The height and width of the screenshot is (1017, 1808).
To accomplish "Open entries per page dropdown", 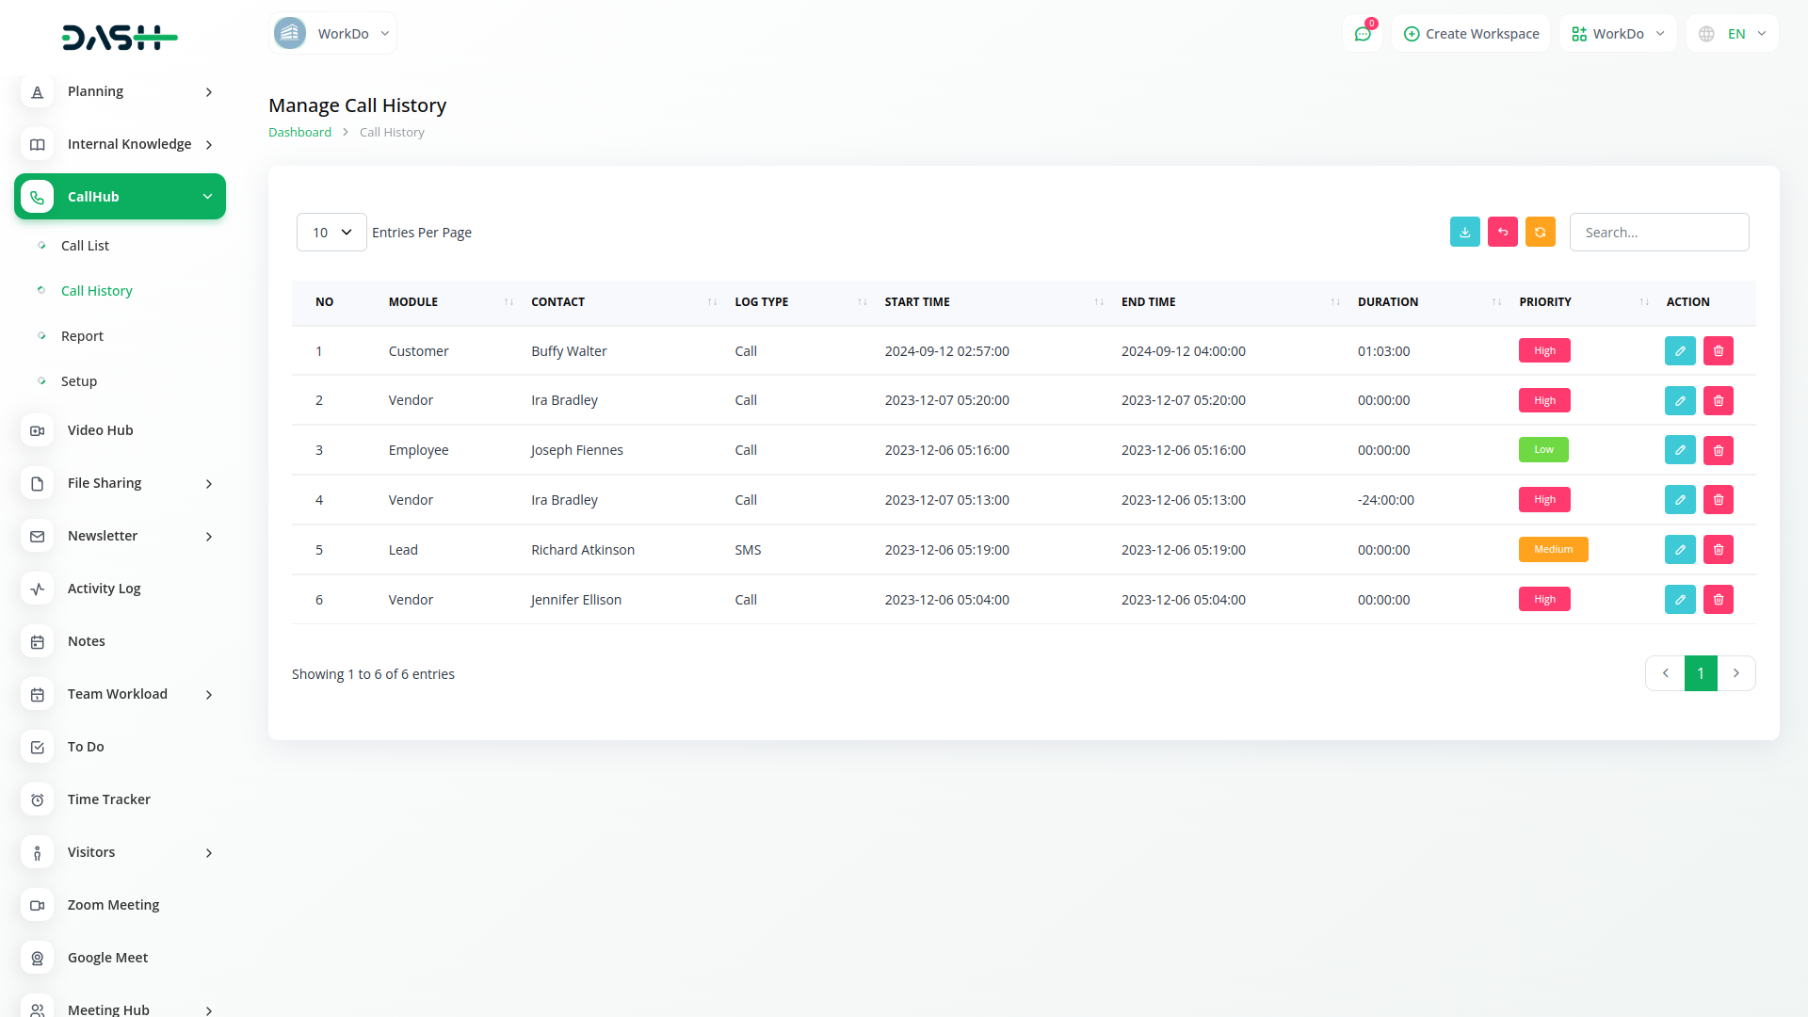I will [x=331, y=233].
